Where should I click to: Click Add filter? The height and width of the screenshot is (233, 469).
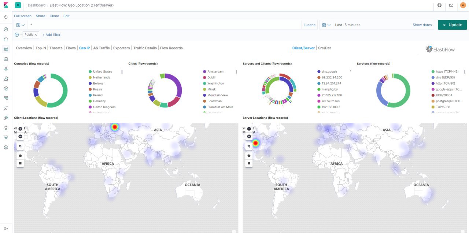point(51,35)
